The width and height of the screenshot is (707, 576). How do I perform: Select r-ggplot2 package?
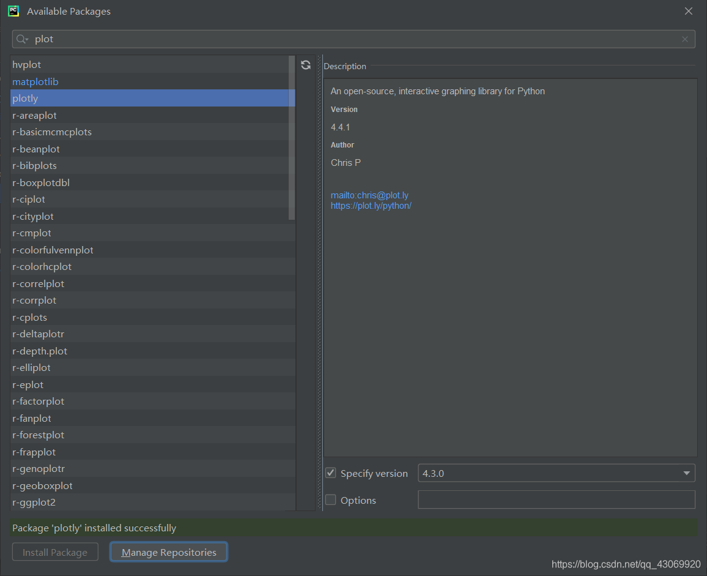[152, 502]
